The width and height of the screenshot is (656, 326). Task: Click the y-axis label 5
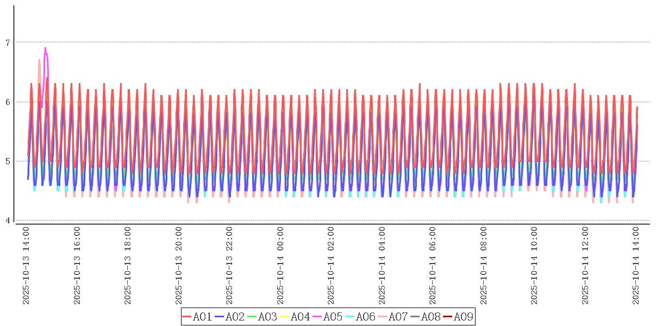tap(8, 161)
